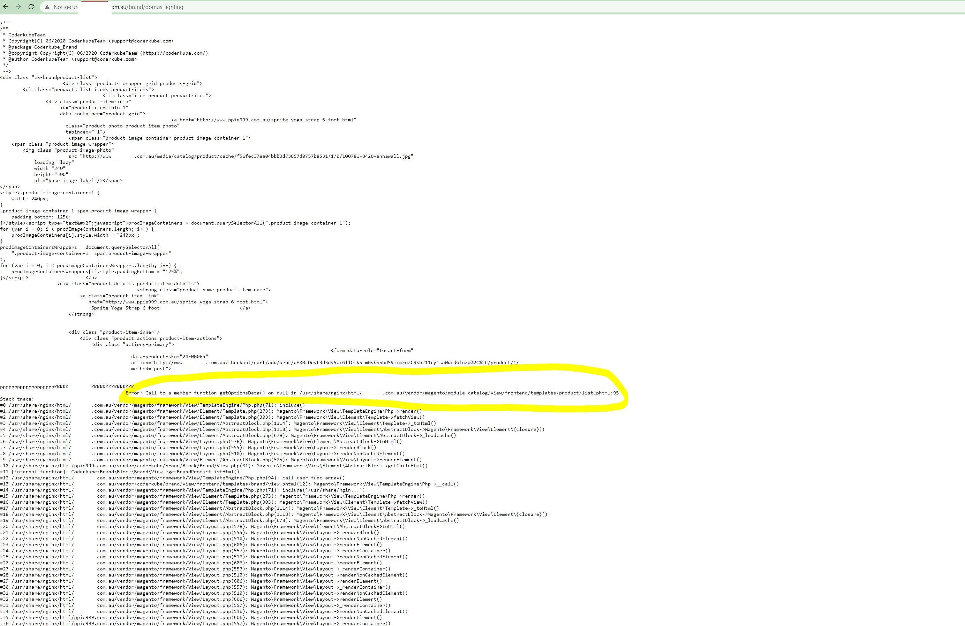Click the browser Back arrow
Viewport: 965px width, 626px height.
pyautogui.click(x=6, y=7)
